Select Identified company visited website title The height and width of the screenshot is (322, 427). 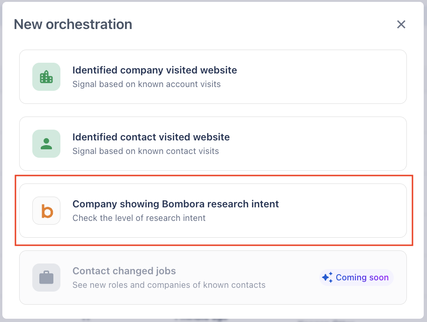click(155, 70)
